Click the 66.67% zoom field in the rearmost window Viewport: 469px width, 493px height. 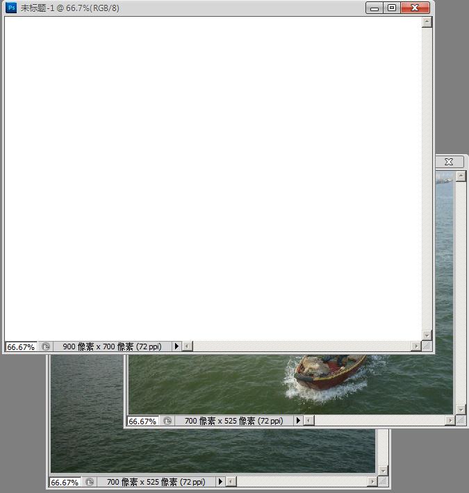65,483
